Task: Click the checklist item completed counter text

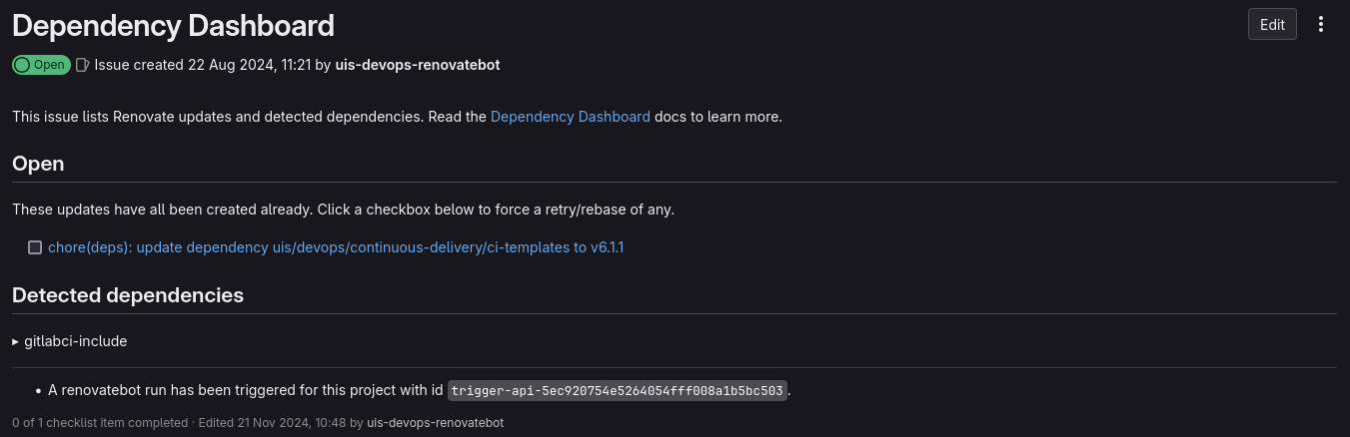Action: coord(100,423)
